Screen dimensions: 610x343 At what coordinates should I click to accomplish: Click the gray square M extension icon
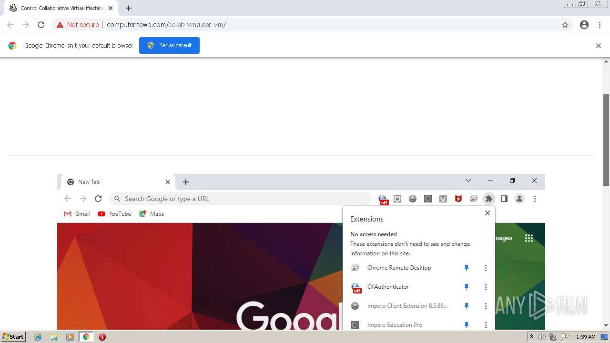[443, 199]
